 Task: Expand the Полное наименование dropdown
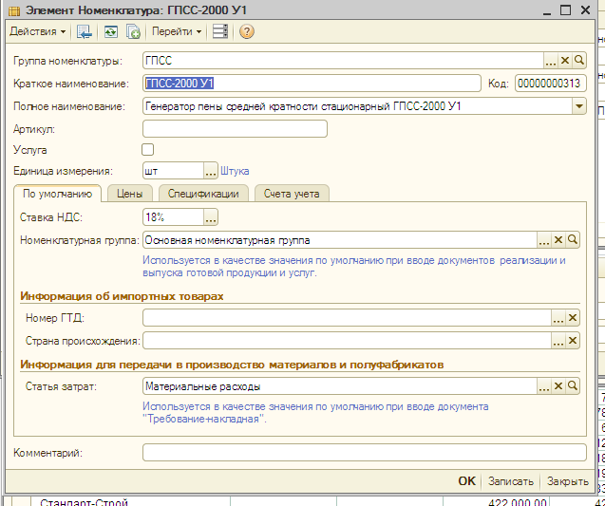tap(579, 106)
